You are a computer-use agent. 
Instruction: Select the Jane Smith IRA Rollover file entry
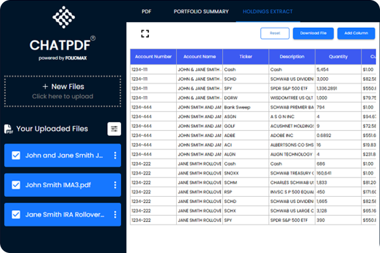(63, 214)
